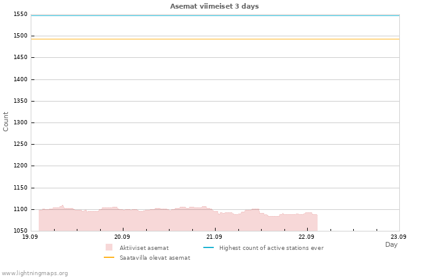Image resolution: width=430 pixels, height=277 pixels.
Task: Click the Saatavilla olevat asemat legend label
Action: point(155,258)
